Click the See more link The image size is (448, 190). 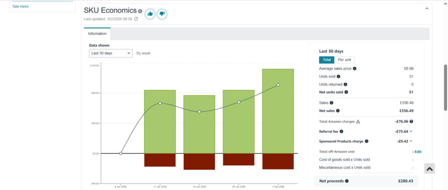pos(21,7)
